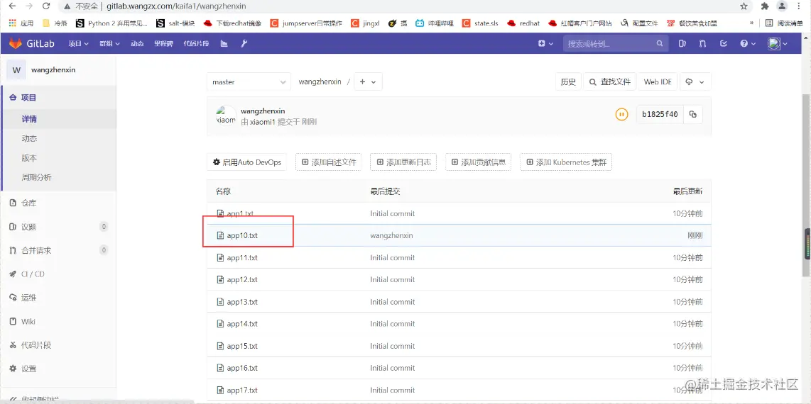Click Initial commit in app13.txt row

pyautogui.click(x=393, y=302)
